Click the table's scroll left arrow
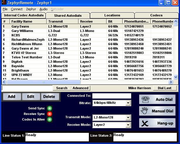 [x=4, y=82]
